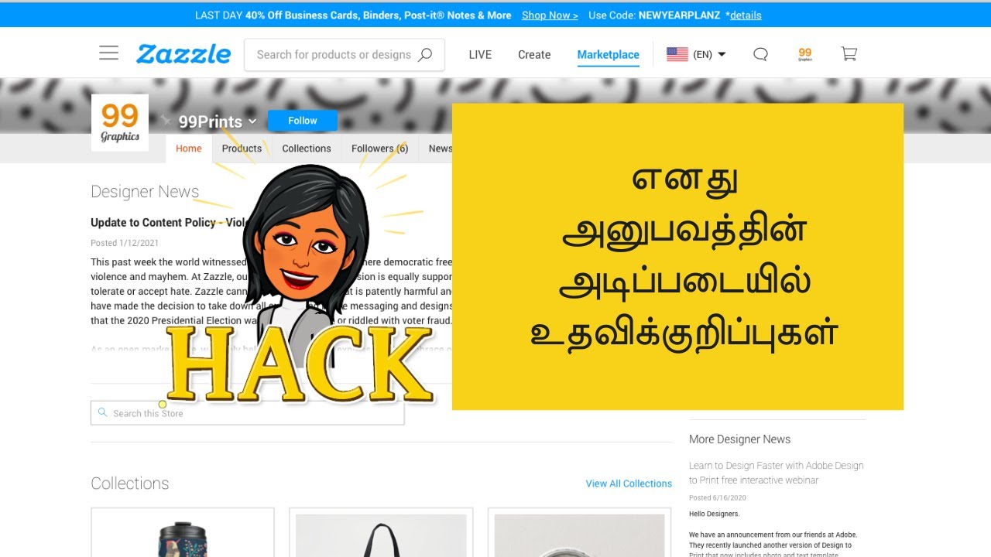Click the Follow button
Viewport: 991px width, 557px height.
(303, 121)
